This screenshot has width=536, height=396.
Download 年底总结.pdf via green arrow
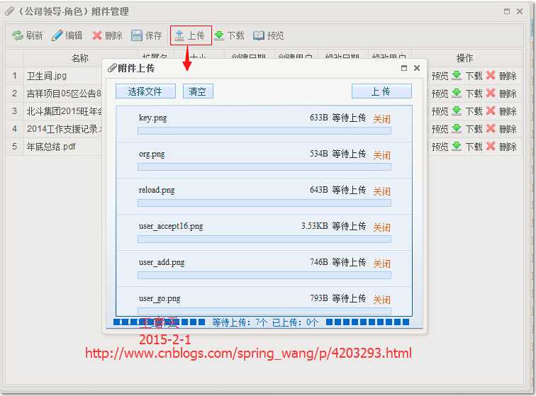(457, 147)
